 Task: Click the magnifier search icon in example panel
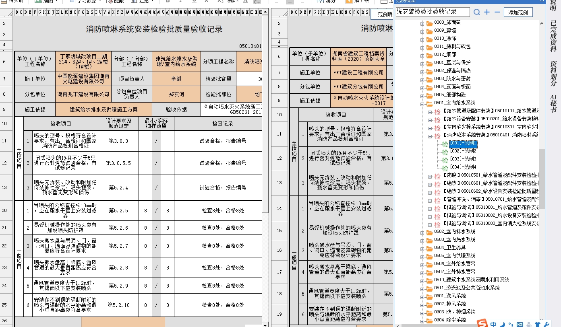click(477, 12)
